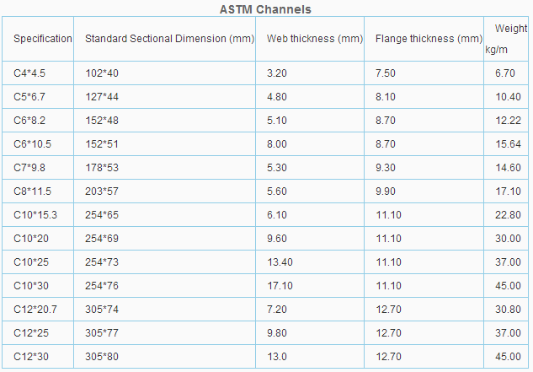This screenshot has height=372, width=533.
Task: Click the 178*53 dimension value
Action: (x=102, y=168)
